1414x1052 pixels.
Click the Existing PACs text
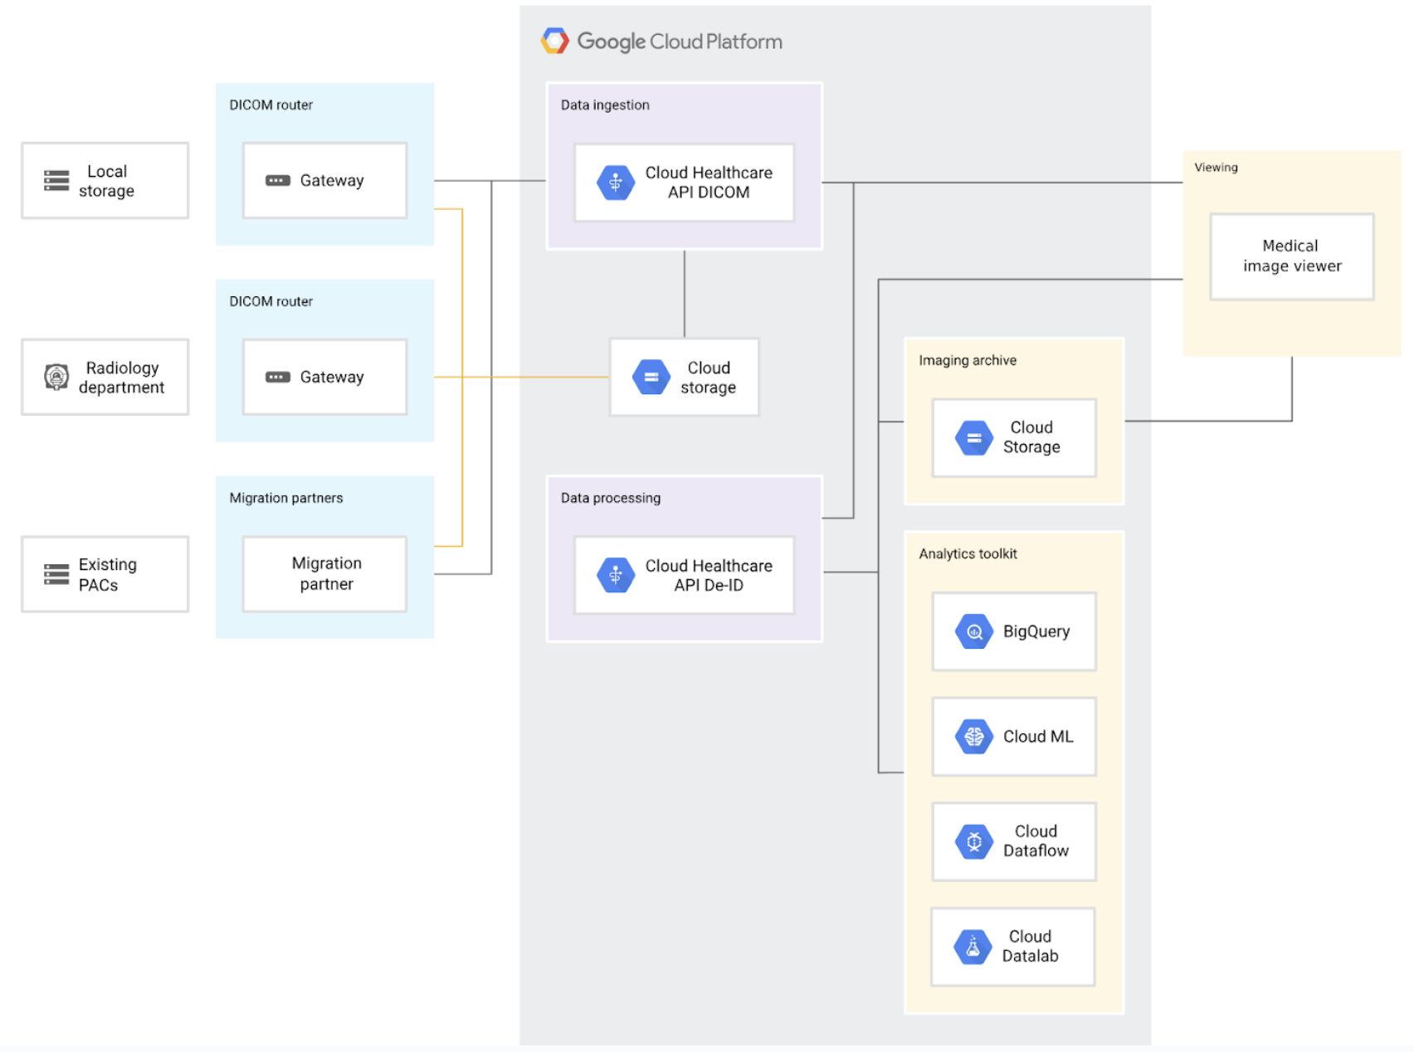(x=108, y=574)
